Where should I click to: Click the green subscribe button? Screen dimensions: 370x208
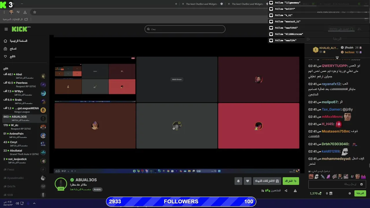click(291, 181)
